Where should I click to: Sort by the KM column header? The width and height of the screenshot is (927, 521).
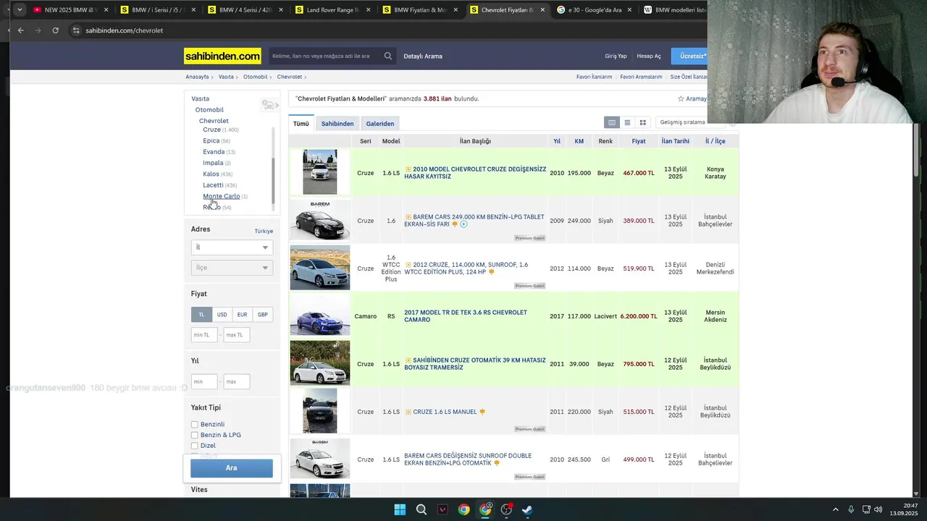[579, 141]
